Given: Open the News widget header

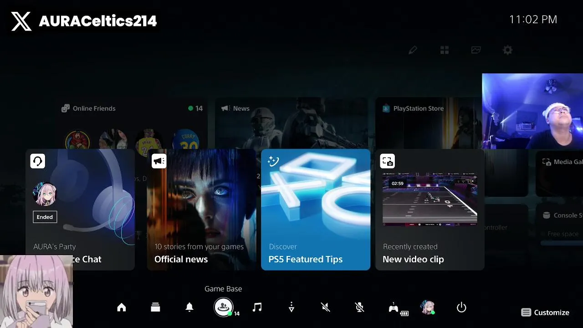Looking at the screenshot, I should [x=235, y=108].
